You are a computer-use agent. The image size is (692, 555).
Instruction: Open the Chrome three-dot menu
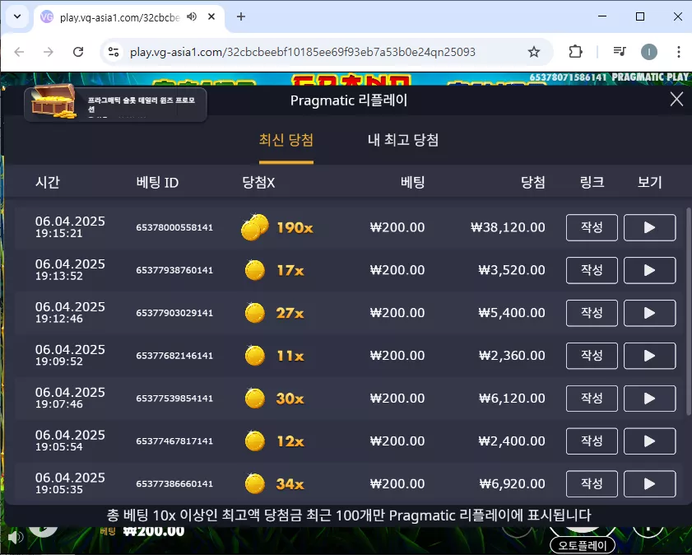click(x=678, y=52)
